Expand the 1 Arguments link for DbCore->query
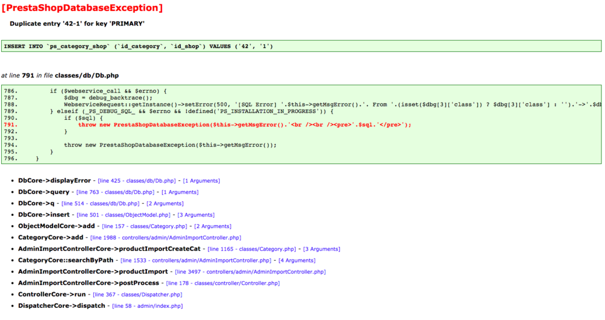The height and width of the screenshot is (320, 605). [180, 192]
